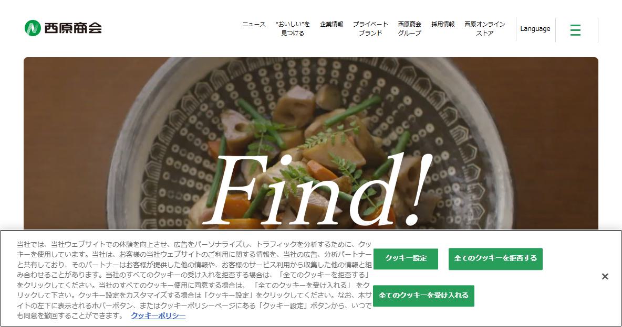The height and width of the screenshot is (327, 622).
Task: Reject all cookies with 全てのクッキーを拒否する
Action: click(495, 258)
